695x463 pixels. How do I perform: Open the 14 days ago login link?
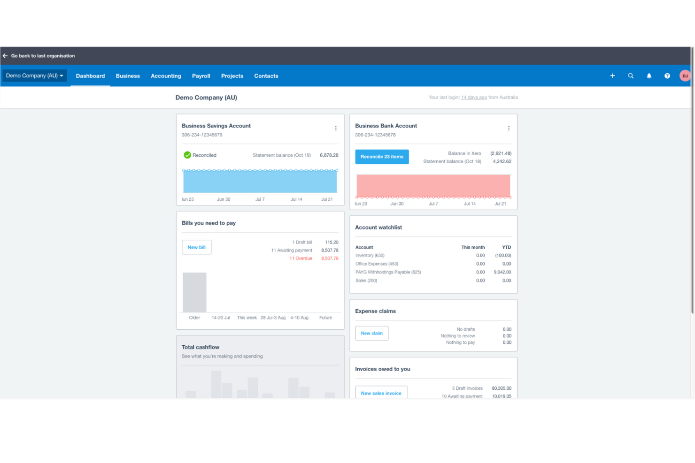click(x=474, y=98)
